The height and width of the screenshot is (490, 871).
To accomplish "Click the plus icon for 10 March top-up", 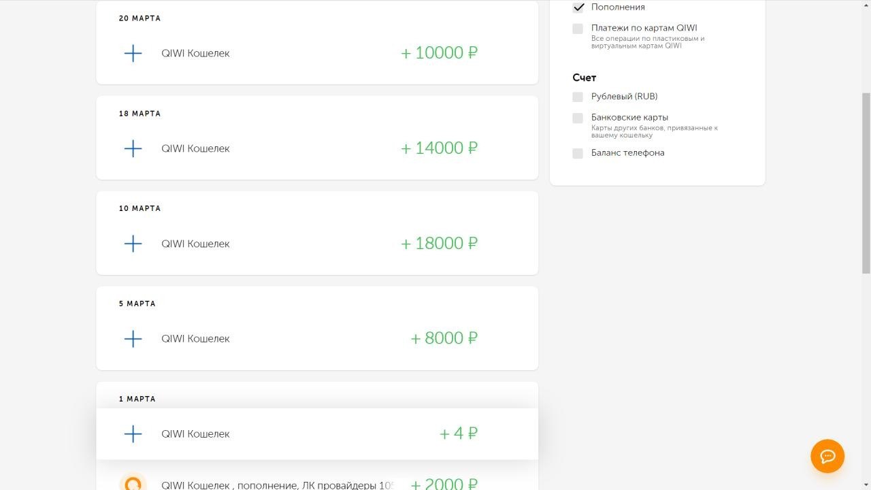I will click(x=133, y=244).
